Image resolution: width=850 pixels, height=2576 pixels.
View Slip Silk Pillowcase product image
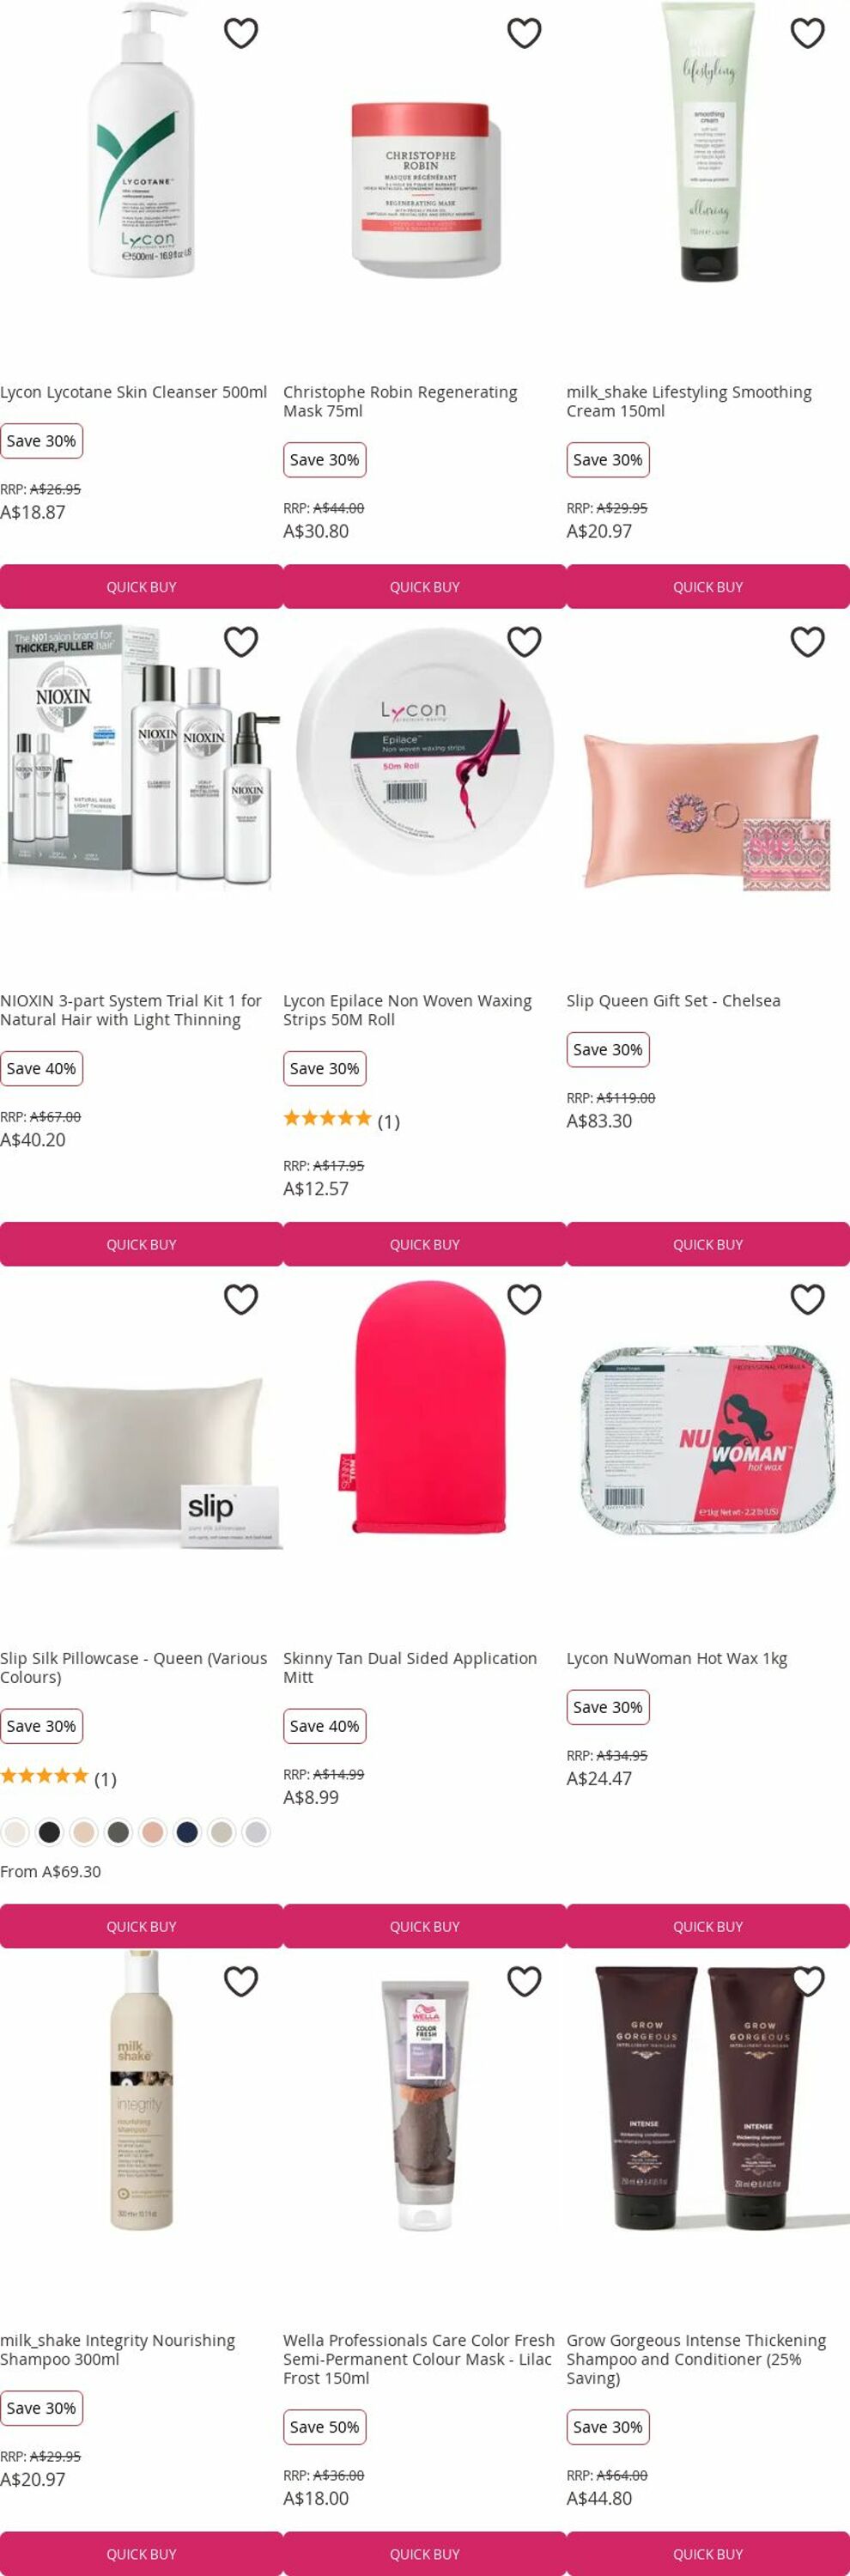pos(141,1440)
